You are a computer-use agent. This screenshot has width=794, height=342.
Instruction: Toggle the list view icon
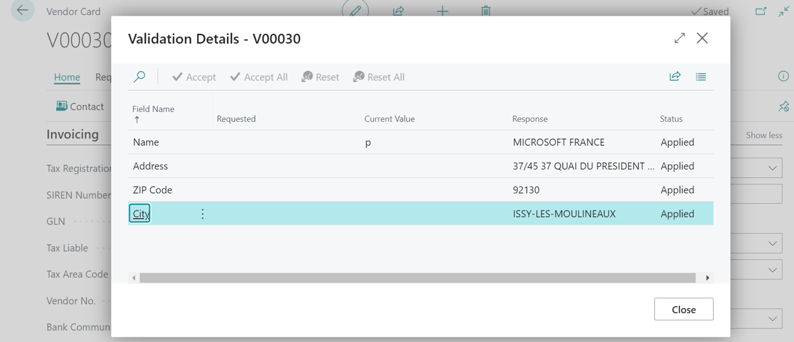point(701,77)
